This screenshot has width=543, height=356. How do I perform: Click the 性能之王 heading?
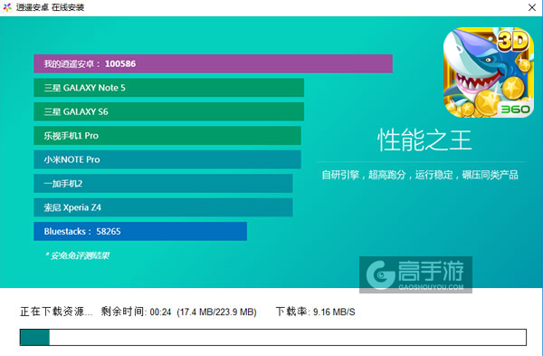click(424, 140)
